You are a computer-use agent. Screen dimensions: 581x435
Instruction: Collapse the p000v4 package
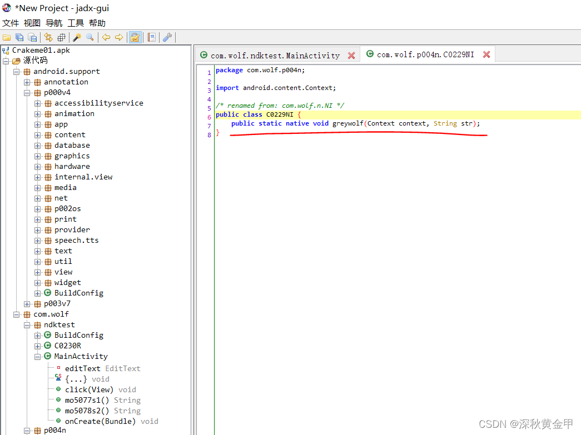pyautogui.click(x=27, y=93)
